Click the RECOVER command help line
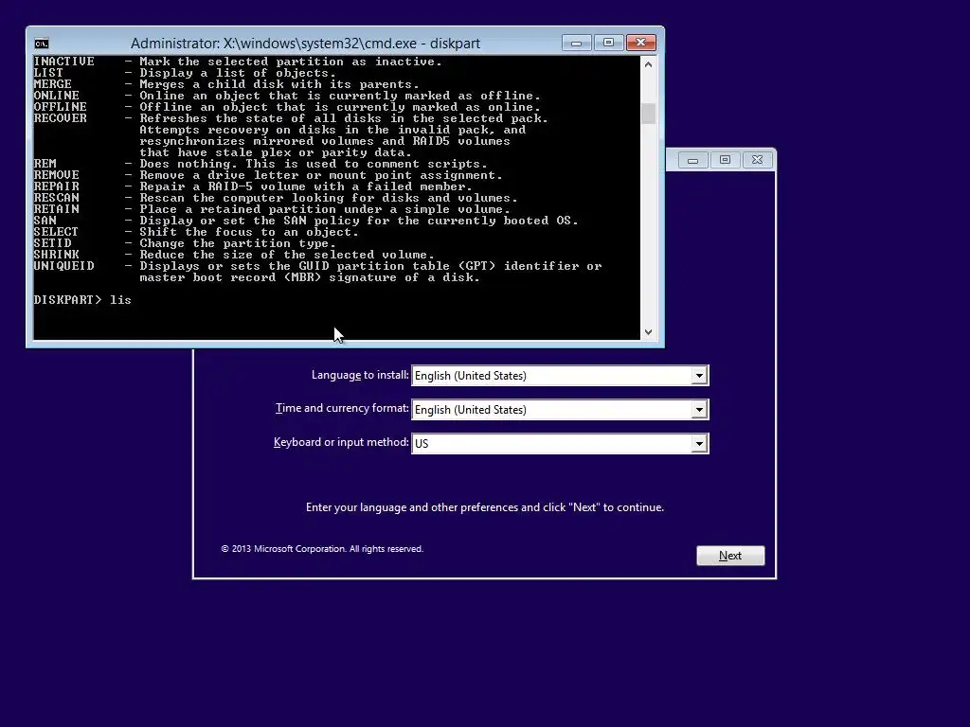This screenshot has height=727, width=970. click(291, 135)
